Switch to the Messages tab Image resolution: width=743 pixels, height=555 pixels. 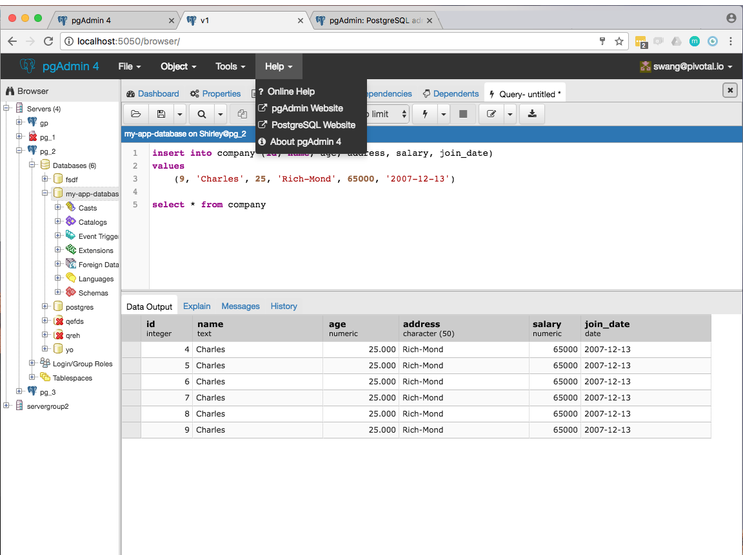(x=240, y=306)
